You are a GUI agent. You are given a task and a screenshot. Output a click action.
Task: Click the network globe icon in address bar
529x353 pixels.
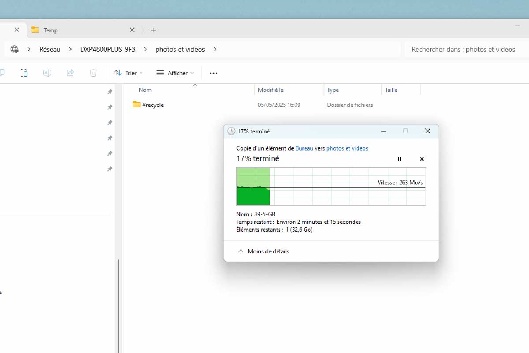tap(15, 49)
